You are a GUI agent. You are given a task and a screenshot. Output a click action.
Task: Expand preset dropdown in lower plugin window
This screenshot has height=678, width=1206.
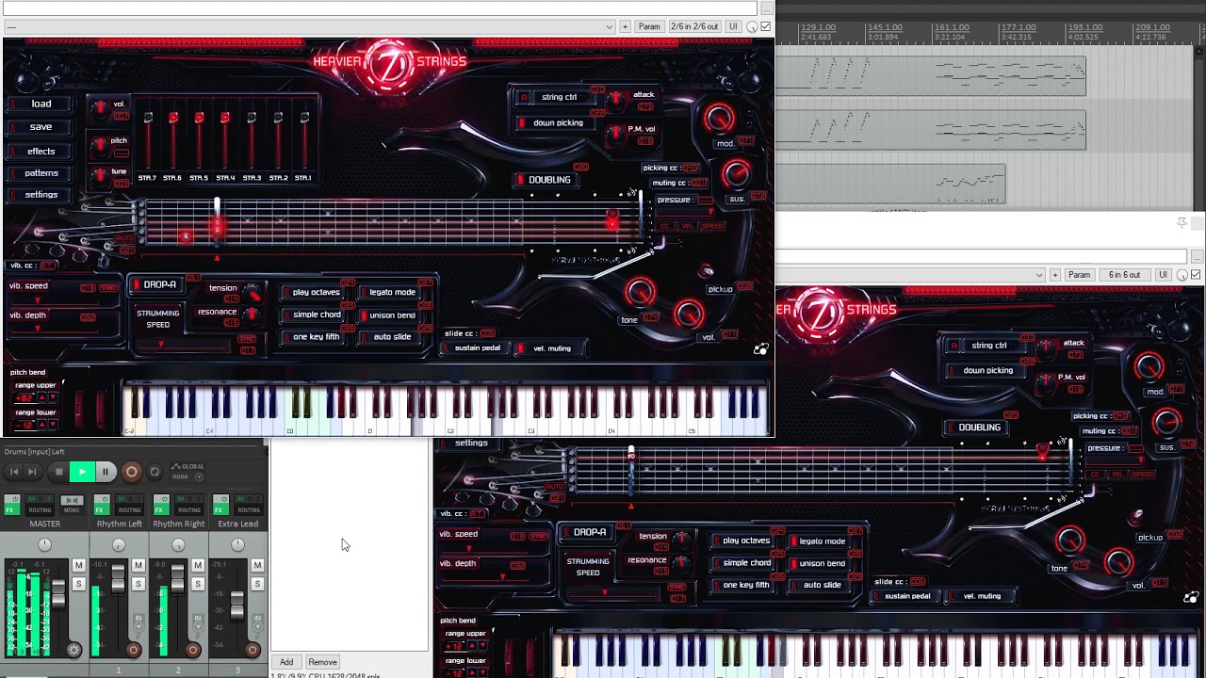coord(1039,274)
